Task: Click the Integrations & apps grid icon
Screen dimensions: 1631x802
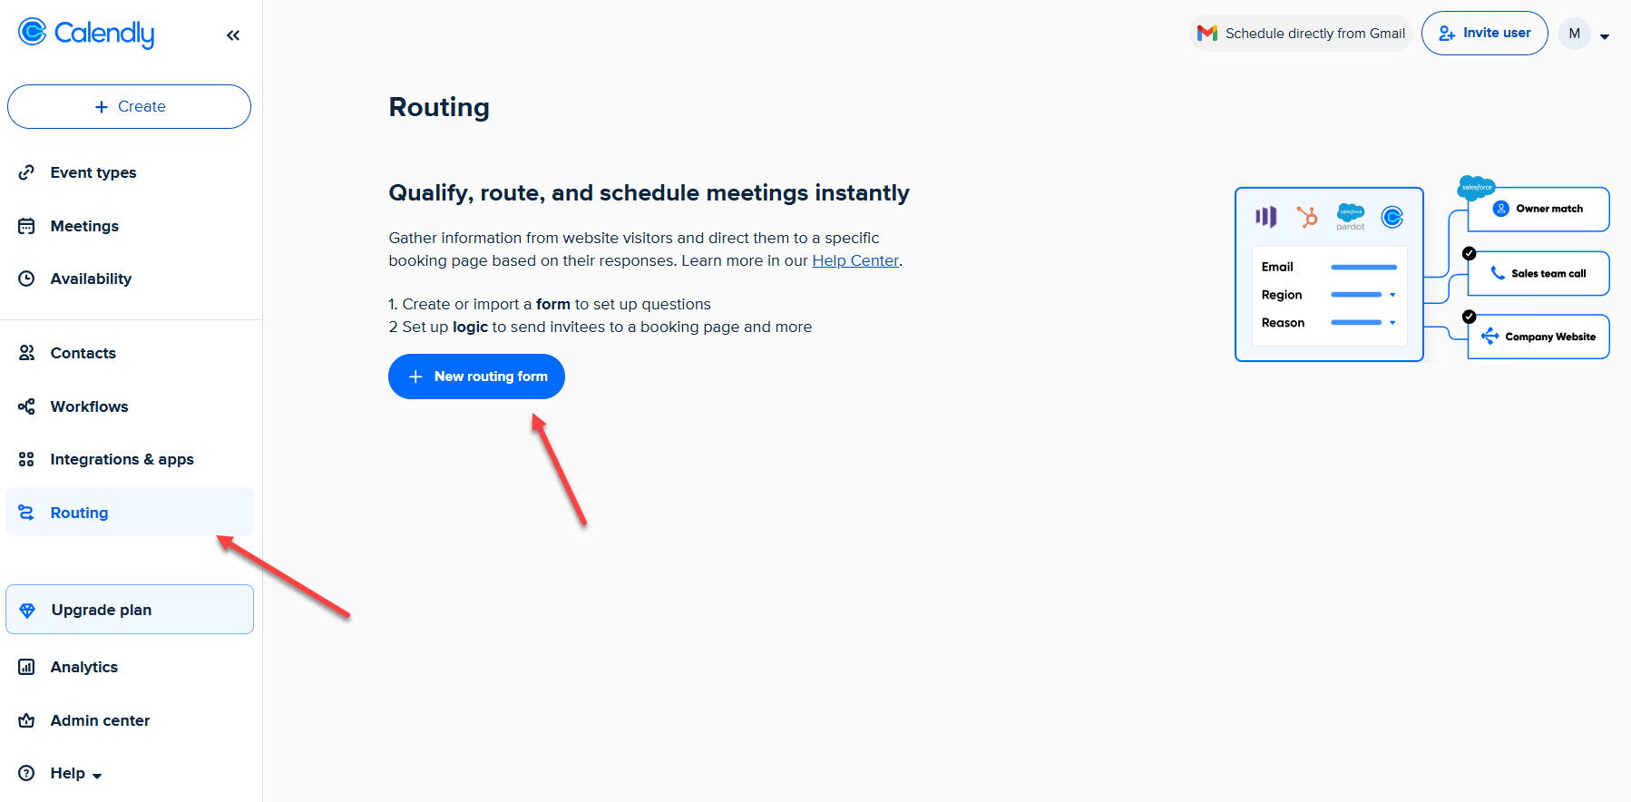Action: pos(27,459)
